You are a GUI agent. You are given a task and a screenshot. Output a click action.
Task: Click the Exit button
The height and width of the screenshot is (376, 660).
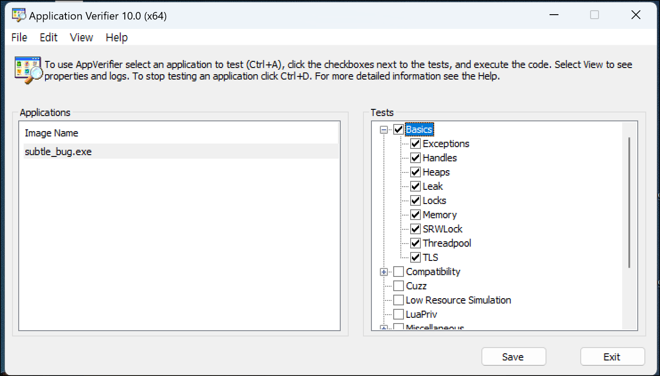pyautogui.click(x=612, y=357)
